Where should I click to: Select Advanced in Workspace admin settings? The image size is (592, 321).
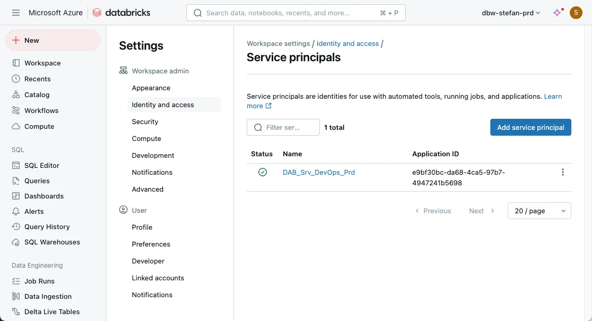[148, 189]
